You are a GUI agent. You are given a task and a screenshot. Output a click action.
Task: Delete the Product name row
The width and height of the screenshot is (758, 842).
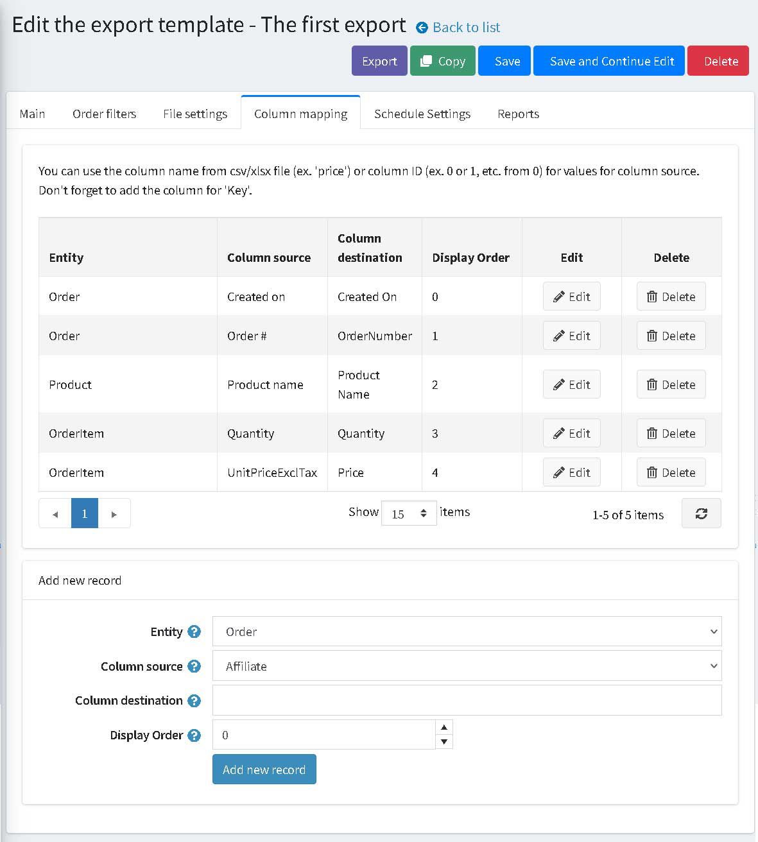671,384
